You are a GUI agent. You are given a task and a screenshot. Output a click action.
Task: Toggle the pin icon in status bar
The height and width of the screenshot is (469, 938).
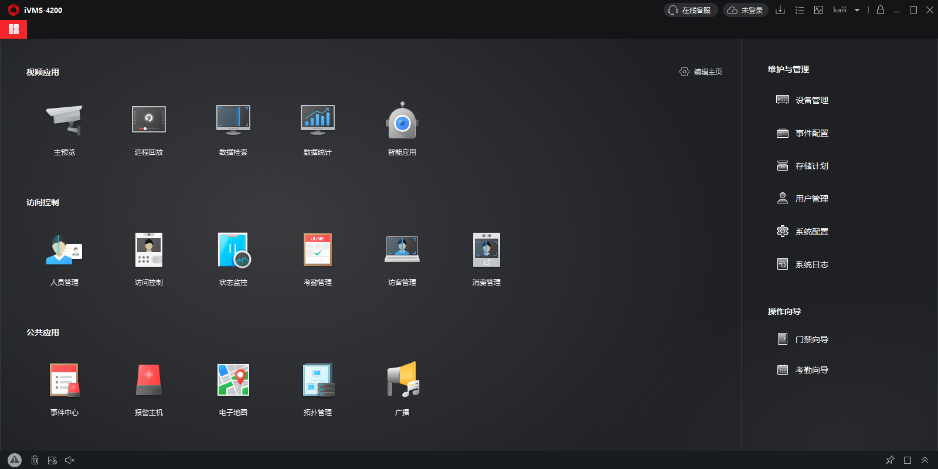pos(890,460)
